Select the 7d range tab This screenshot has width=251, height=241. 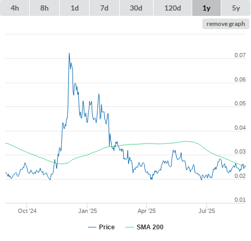tap(104, 8)
